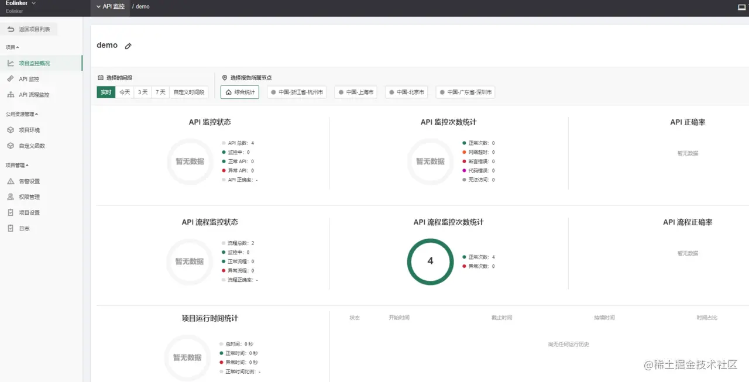Click the warning triangle icon beside 告警设置
The width and height of the screenshot is (749, 382).
pyautogui.click(x=11, y=181)
